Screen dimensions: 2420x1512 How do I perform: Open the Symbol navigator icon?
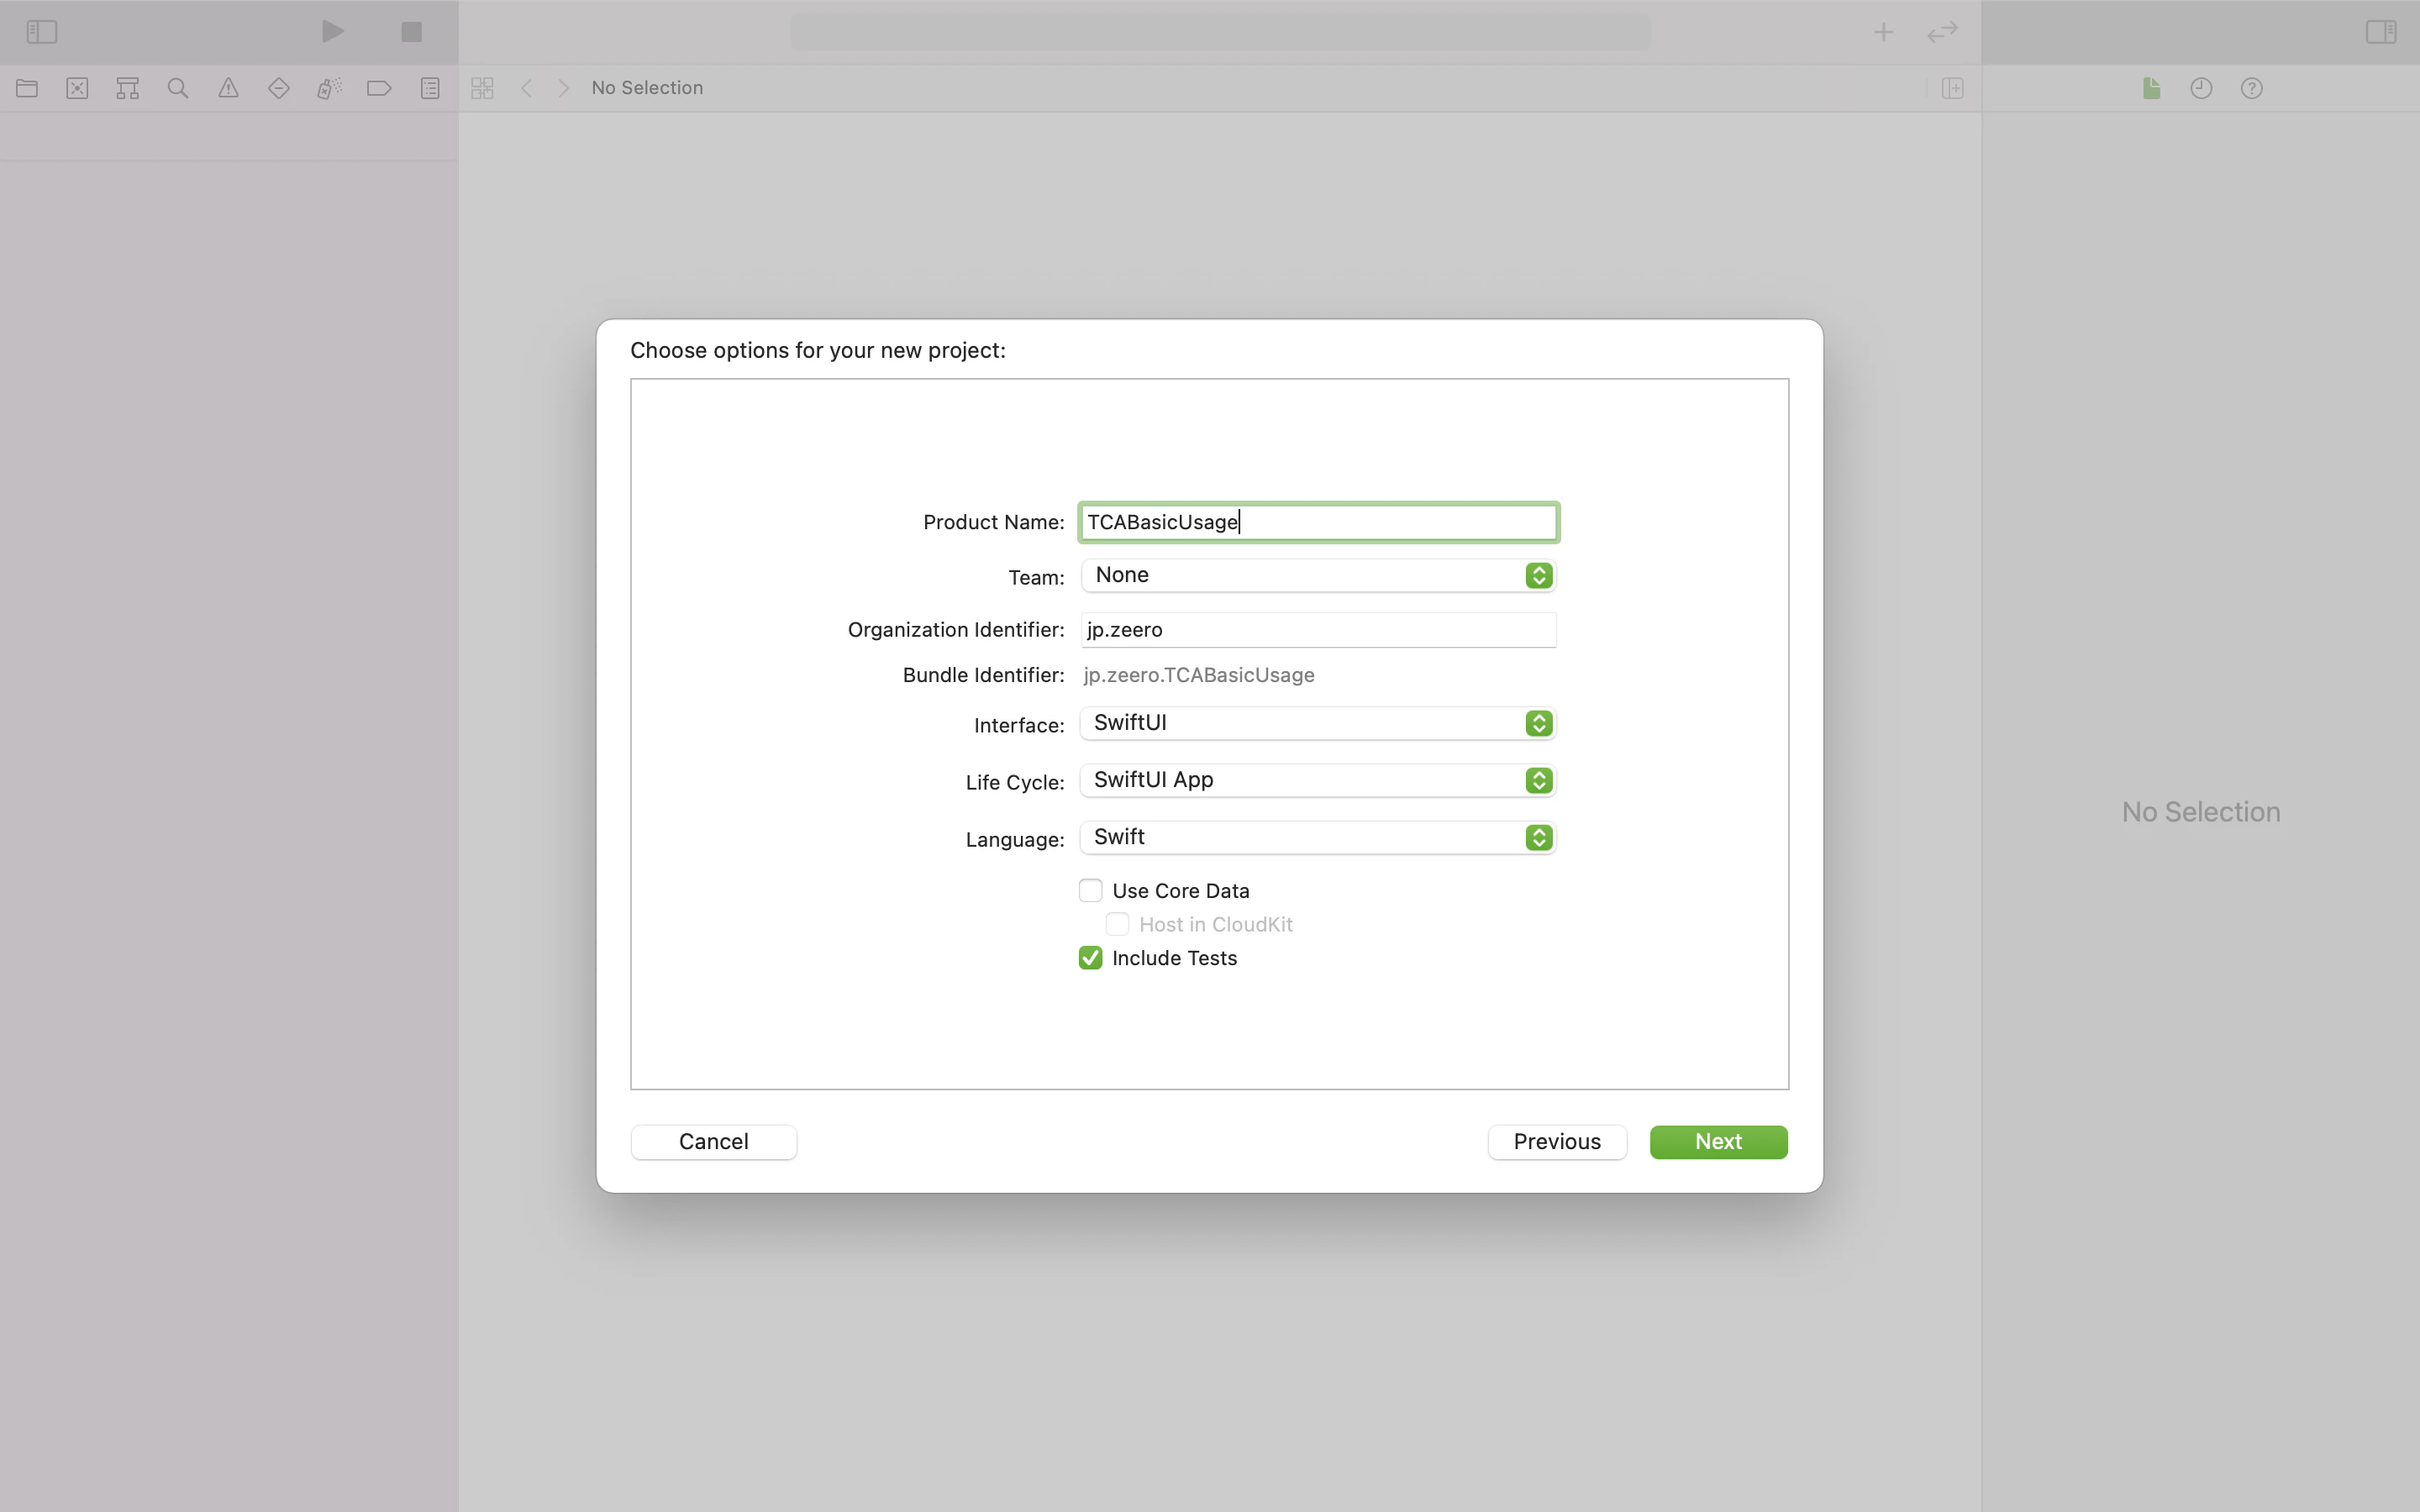[127, 88]
